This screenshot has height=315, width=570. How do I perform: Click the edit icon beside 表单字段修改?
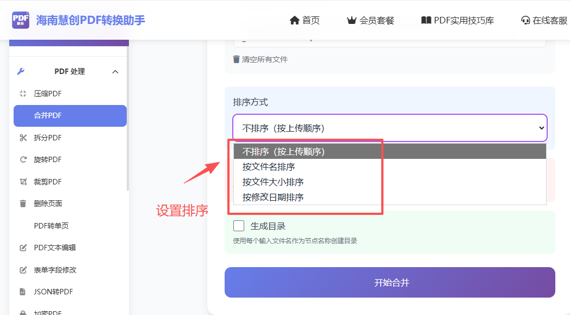tap(23, 270)
